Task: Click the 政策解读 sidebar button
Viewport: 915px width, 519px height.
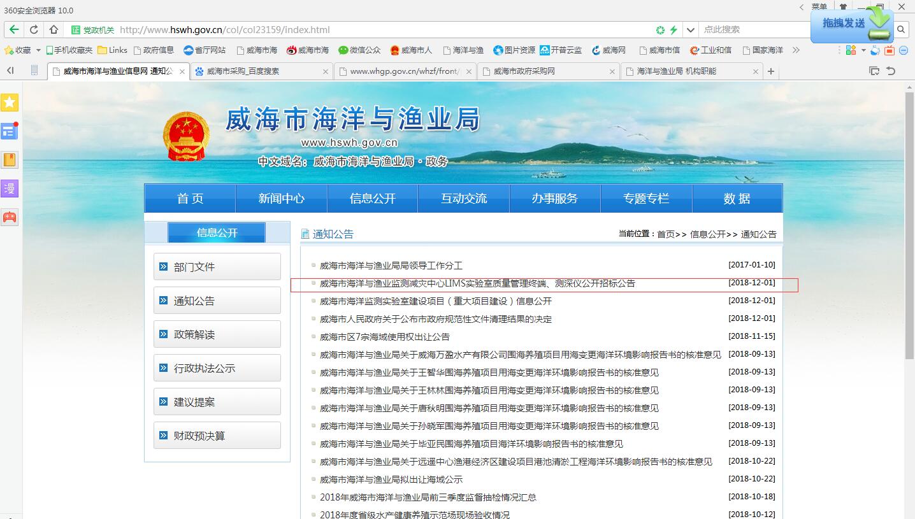Action: pyautogui.click(x=217, y=334)
